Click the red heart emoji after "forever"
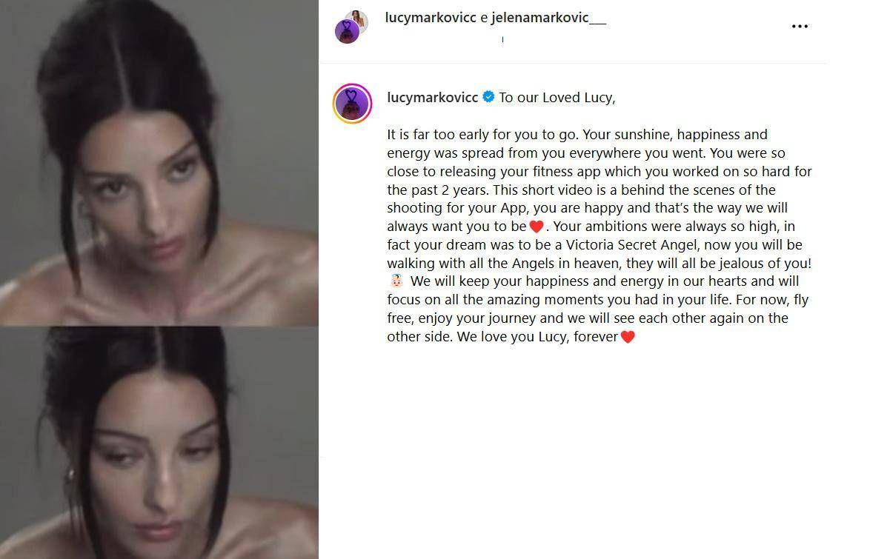This screenshot has height=559, width=890. point(628,337)
